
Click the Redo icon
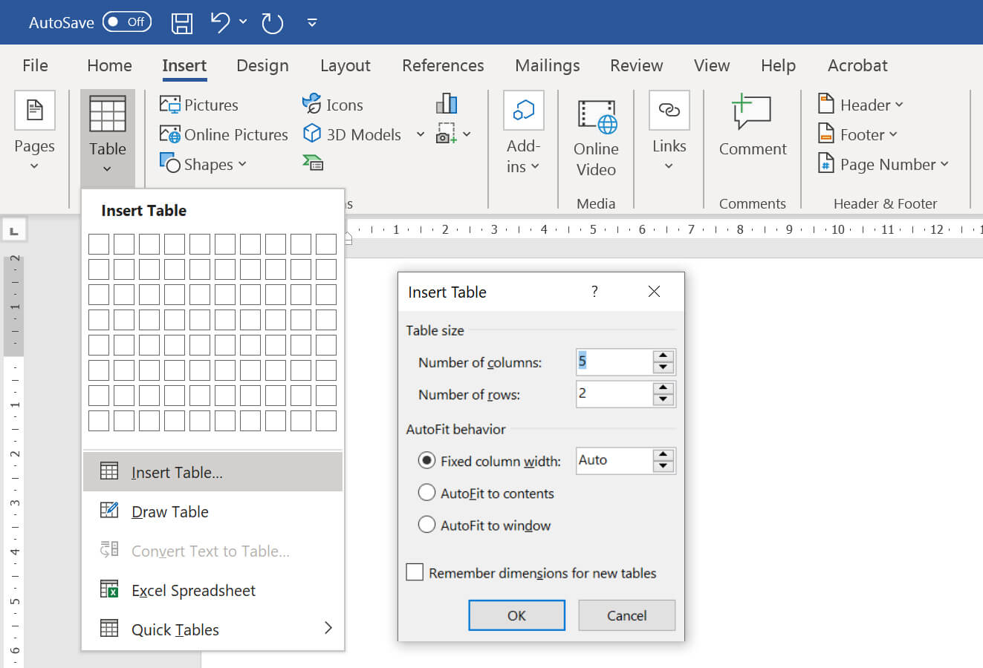(273, 23)
